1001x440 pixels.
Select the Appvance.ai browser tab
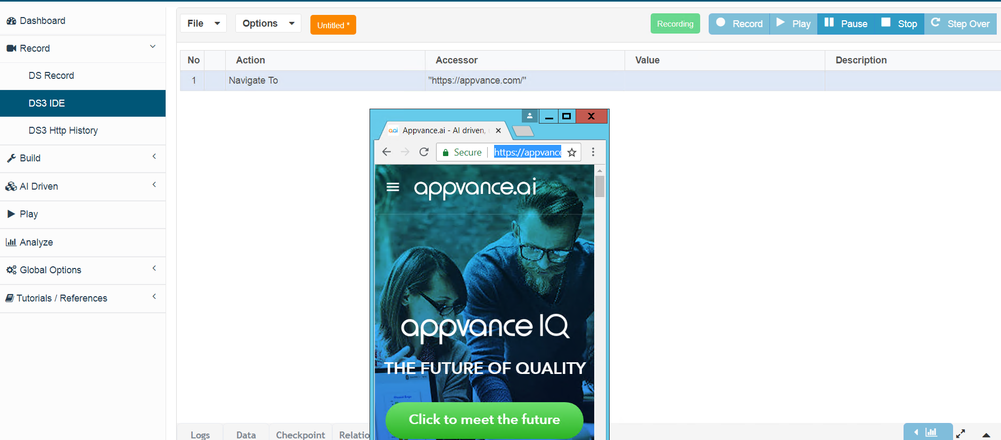coord(444,131)
